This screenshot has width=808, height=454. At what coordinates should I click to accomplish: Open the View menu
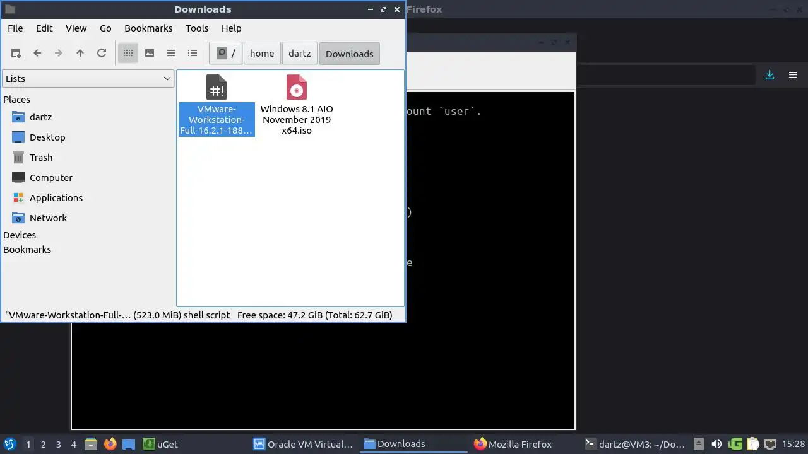(76, 28)
